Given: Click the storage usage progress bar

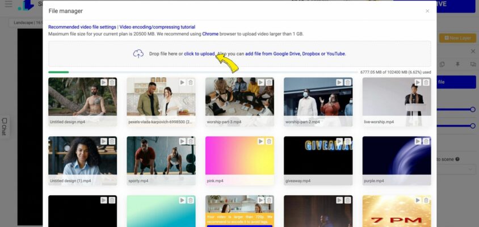Looking at the screenshot, I should (203, 73).
